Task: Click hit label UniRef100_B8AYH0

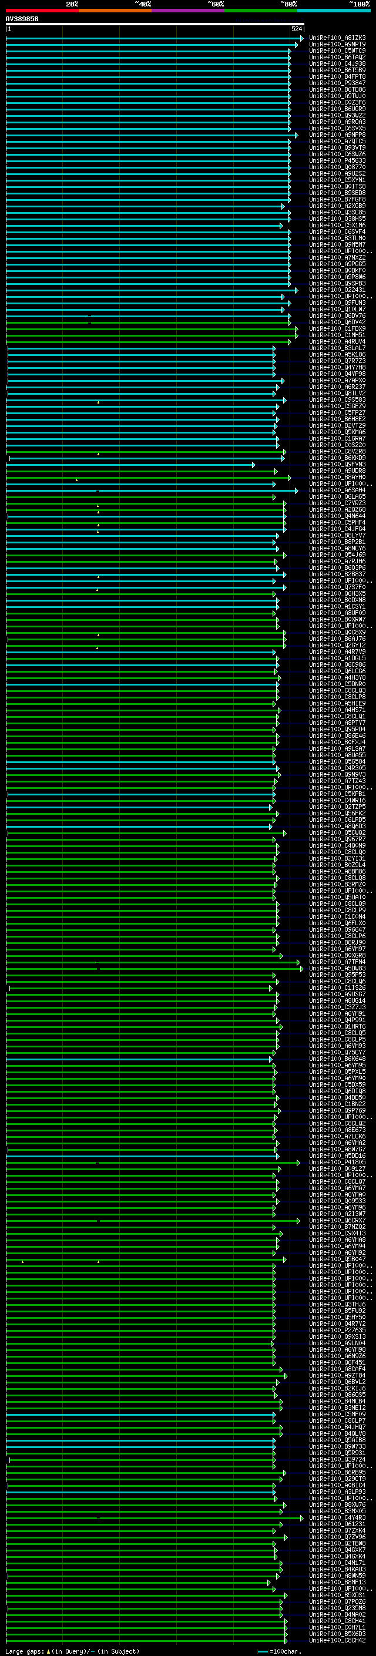Action: pyautogui.click(x=337, y=478)
